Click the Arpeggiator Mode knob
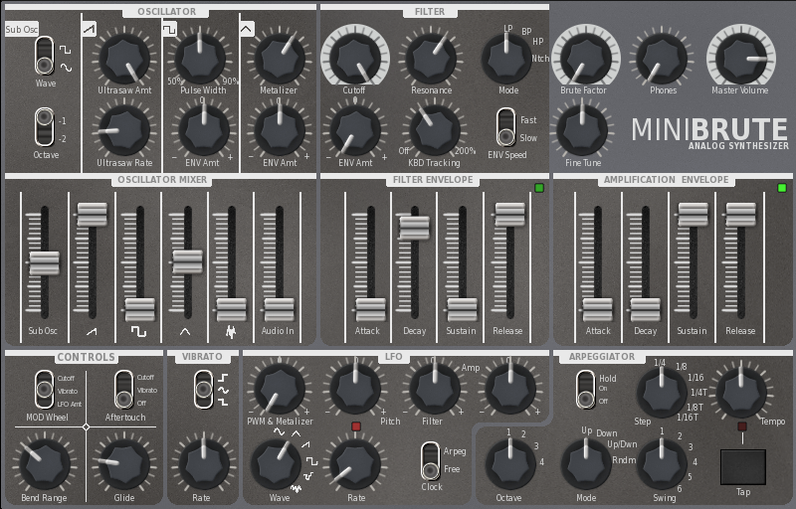Screen dimensions: 796x509 pos(586,464)
